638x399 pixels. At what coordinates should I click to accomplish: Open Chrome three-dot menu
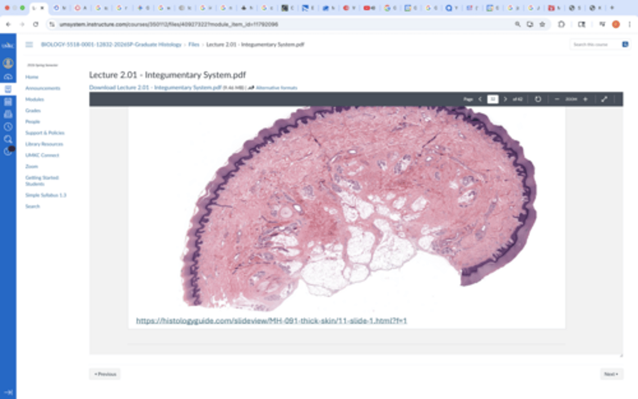629,24
